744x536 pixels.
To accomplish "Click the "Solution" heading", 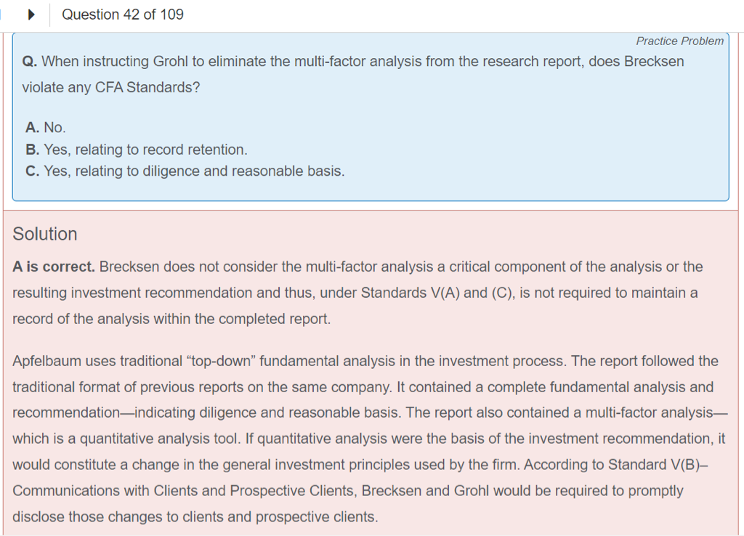I will pyautogui.click(x=45, y=234).
